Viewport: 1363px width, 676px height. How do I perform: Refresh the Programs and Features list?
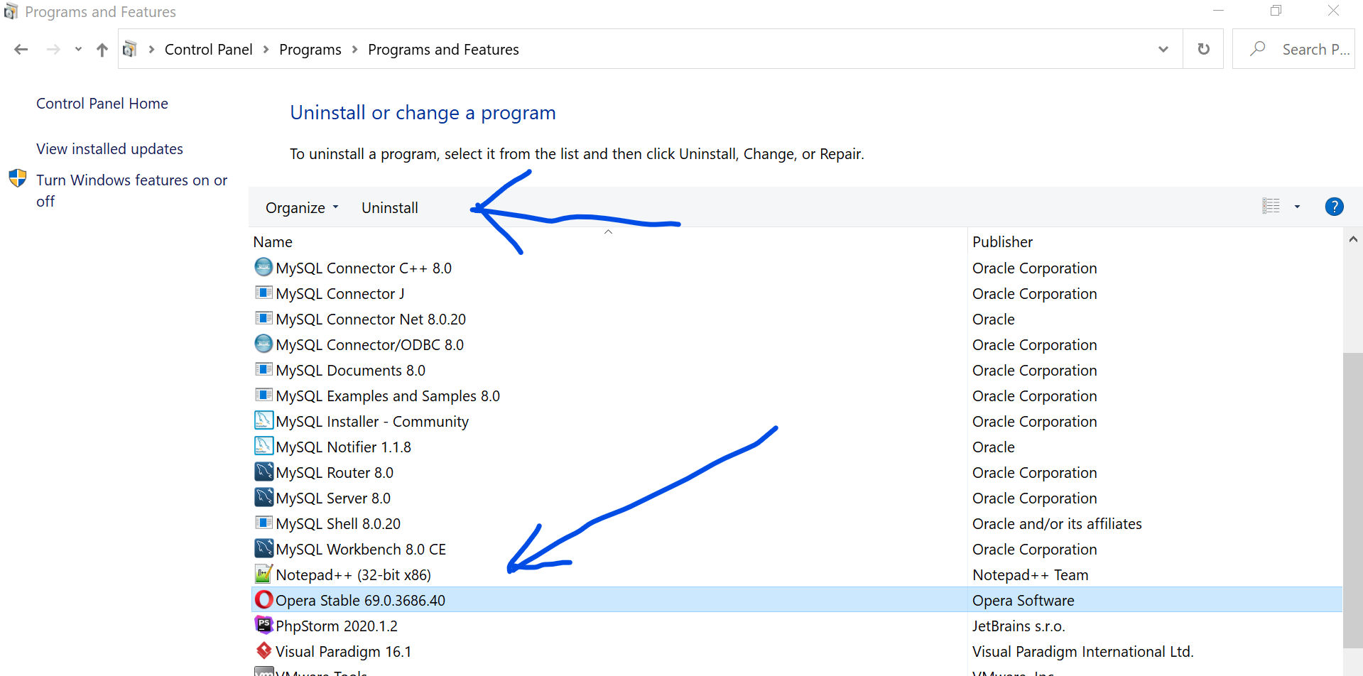[x=1203, y=49]
